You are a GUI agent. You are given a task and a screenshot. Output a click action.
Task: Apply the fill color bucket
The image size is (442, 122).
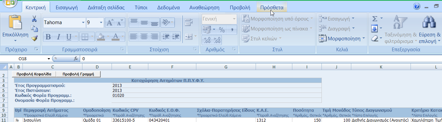[101, 37]
